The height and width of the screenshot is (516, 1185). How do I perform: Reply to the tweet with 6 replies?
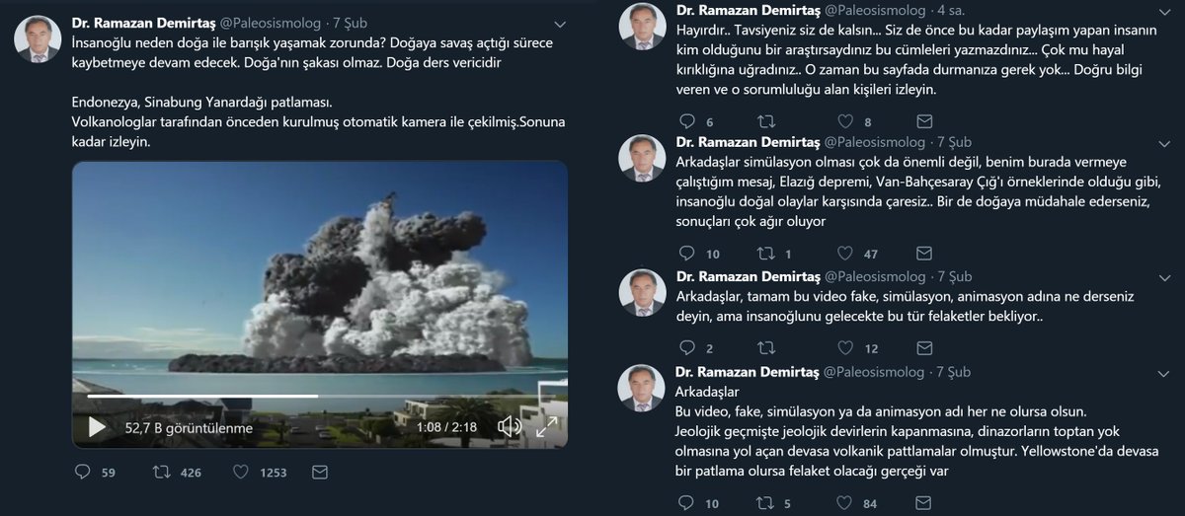pos(688,121)
